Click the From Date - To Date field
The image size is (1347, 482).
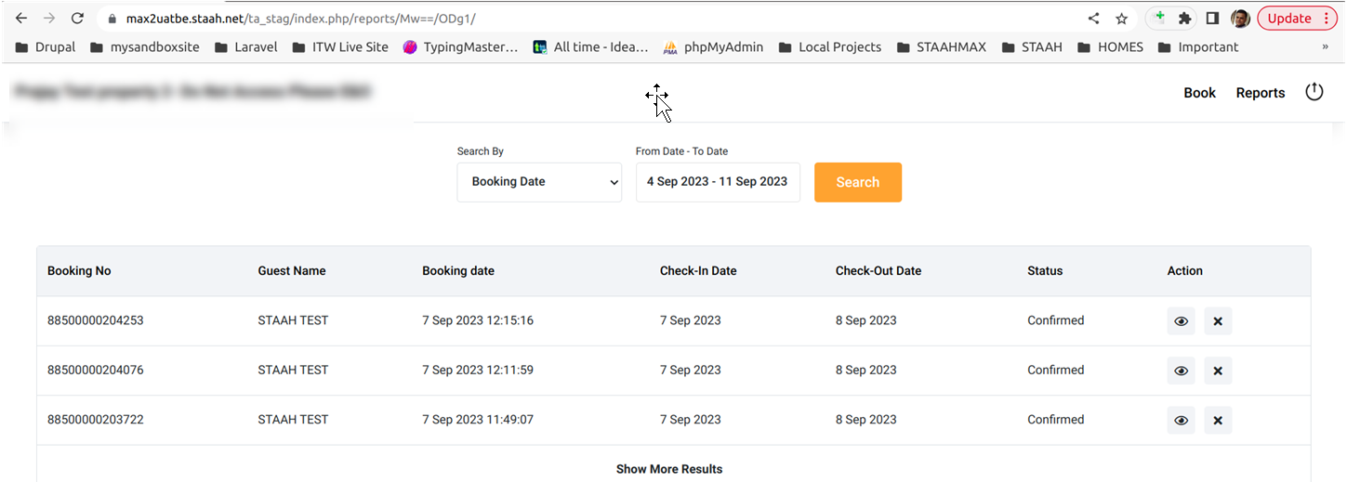[x=717, y=182]
